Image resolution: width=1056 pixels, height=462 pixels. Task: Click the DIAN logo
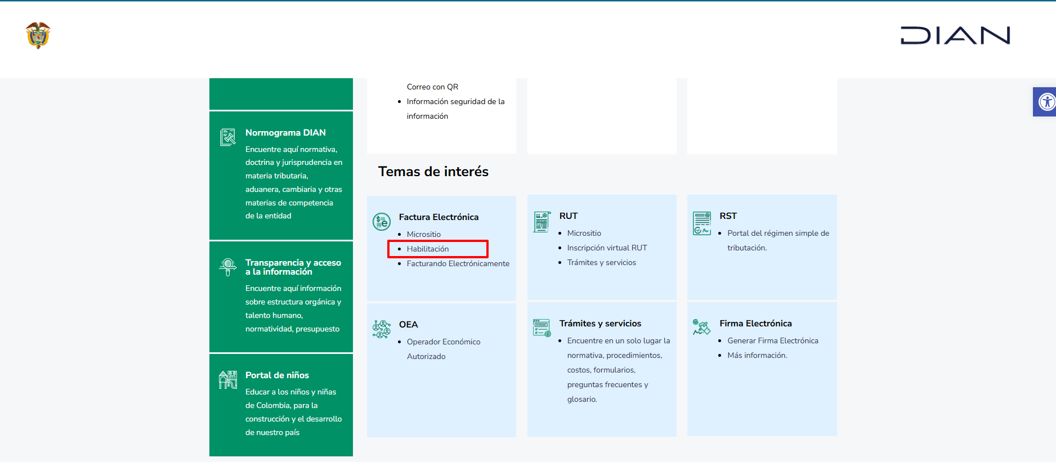coord(955,35)
